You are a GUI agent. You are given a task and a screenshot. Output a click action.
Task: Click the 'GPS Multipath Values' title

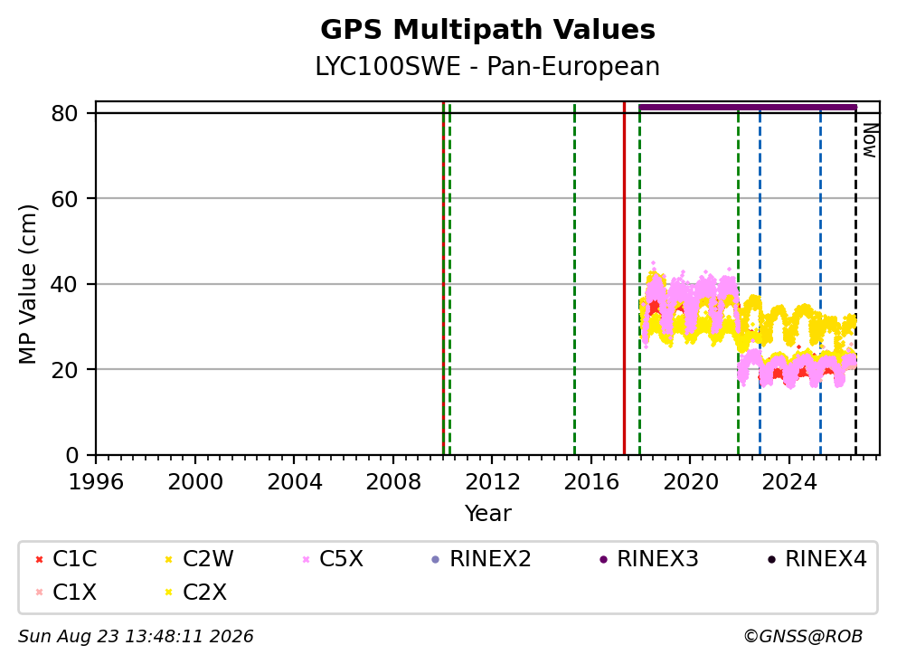click(487, 30)
